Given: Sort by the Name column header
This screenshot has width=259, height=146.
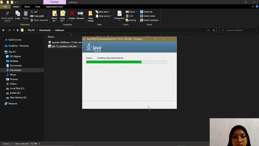Looking at the screenshot, I should tap(51, 37).
